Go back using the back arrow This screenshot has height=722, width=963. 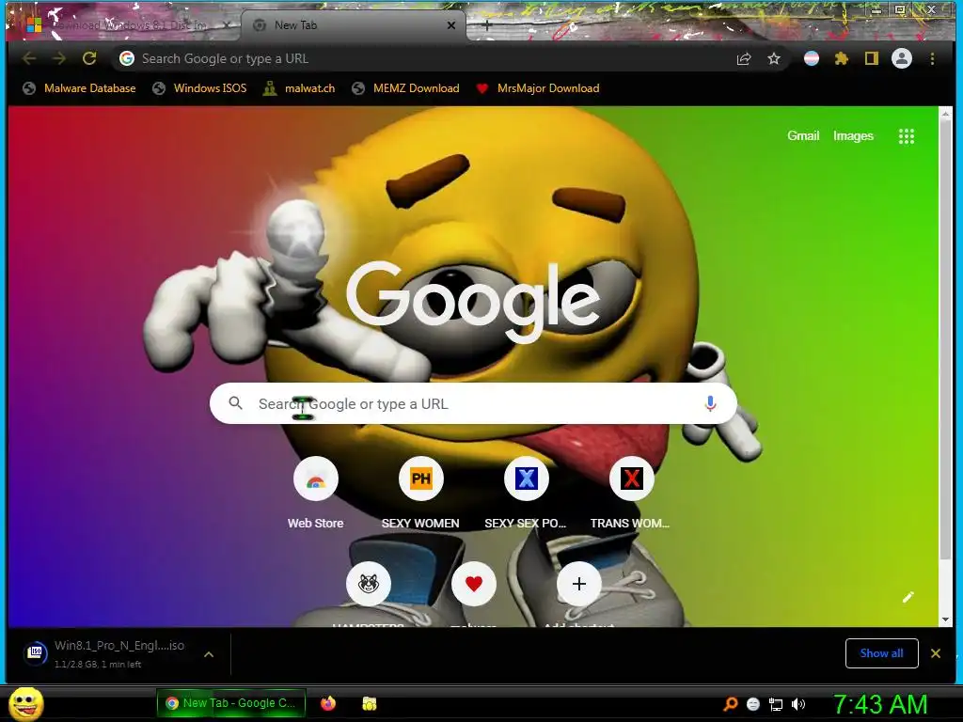[29, 58]
